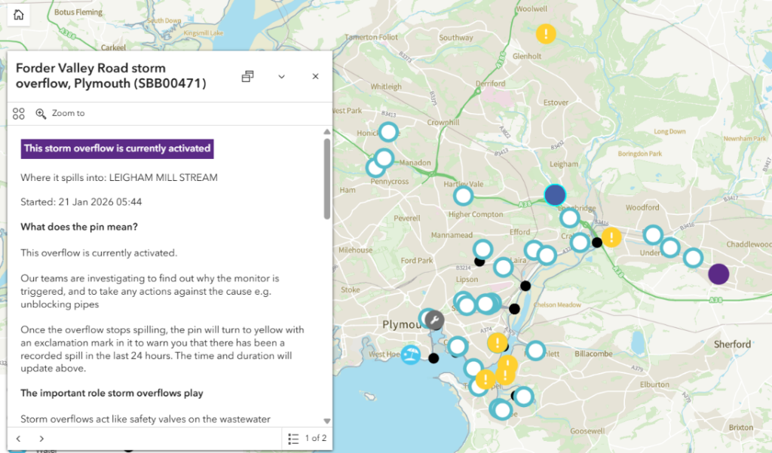This screenshot has width=772, height=453.
Task: Click the popup scrollbar up arrow
Action: point(326,132)
